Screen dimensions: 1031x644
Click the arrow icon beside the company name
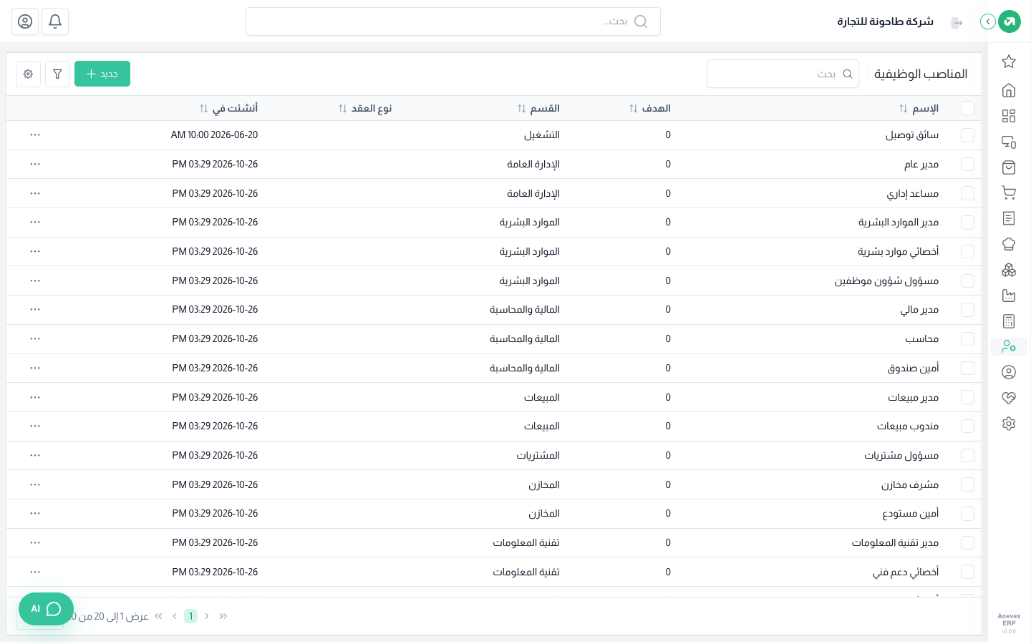pyautogui.click(x=957, y=23)
